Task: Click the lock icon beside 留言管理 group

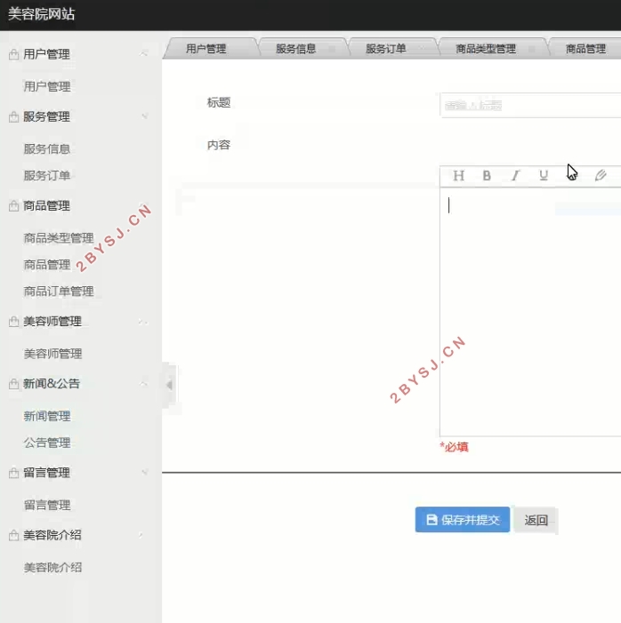Action: point(13,473)
